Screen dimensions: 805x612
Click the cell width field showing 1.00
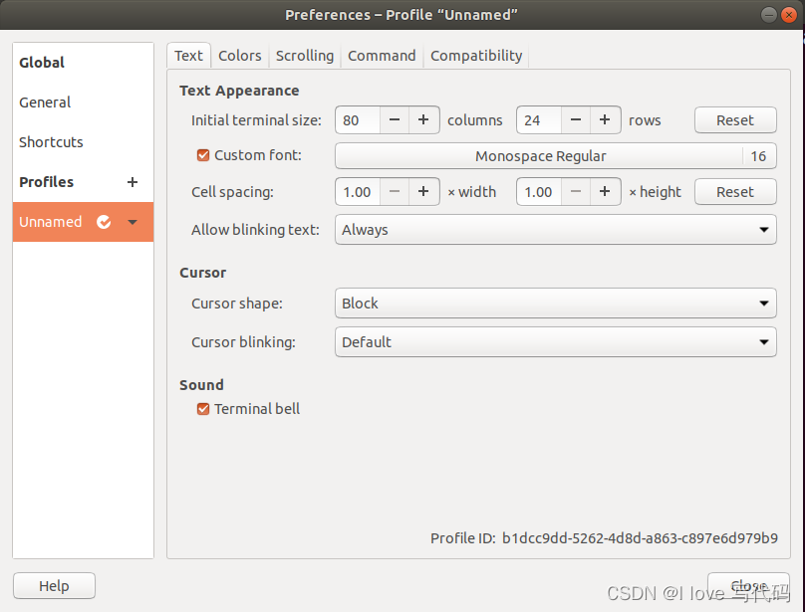358,192
